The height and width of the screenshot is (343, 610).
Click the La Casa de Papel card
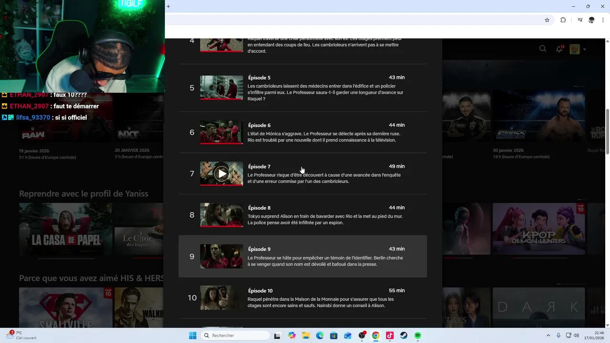click(x=66, y=230)
